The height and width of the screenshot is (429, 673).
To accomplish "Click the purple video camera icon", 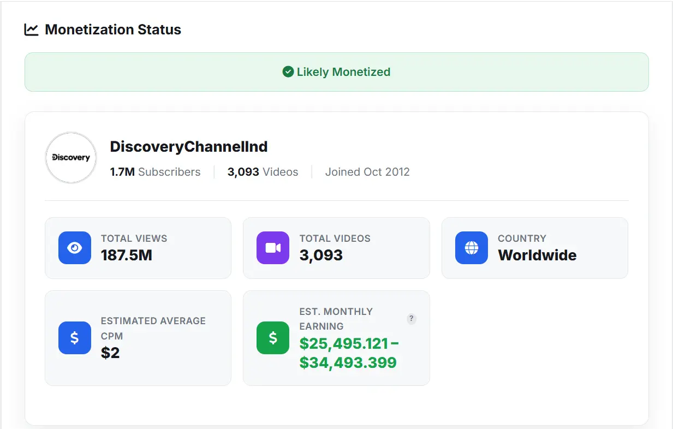I will 273,248.
